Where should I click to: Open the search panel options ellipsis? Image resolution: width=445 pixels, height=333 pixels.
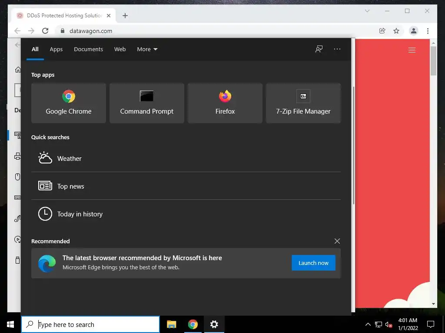tap(337, 49)
